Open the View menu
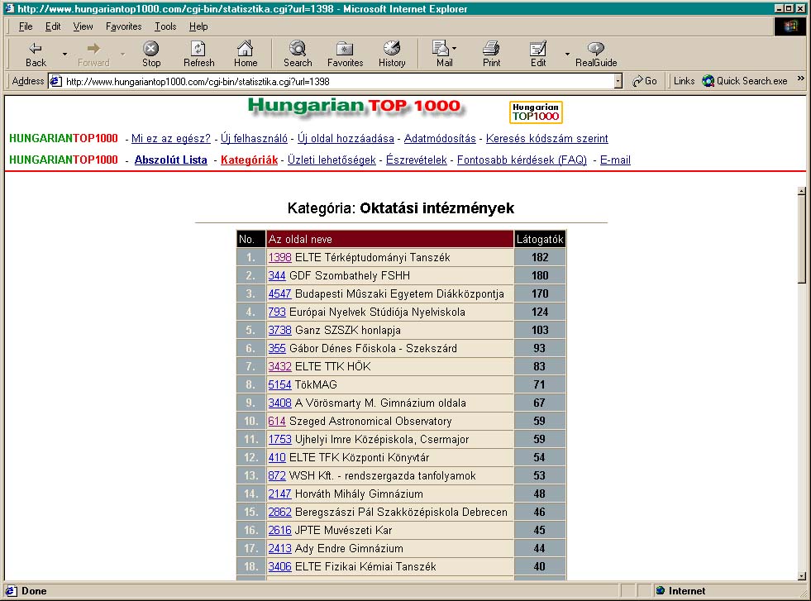811x601 pixels. click(83, 26)
